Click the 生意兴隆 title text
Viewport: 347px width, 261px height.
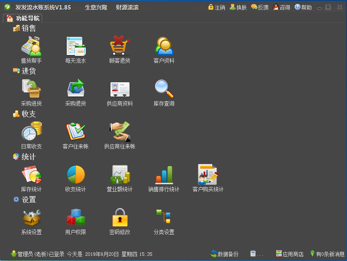coord(96,7)
